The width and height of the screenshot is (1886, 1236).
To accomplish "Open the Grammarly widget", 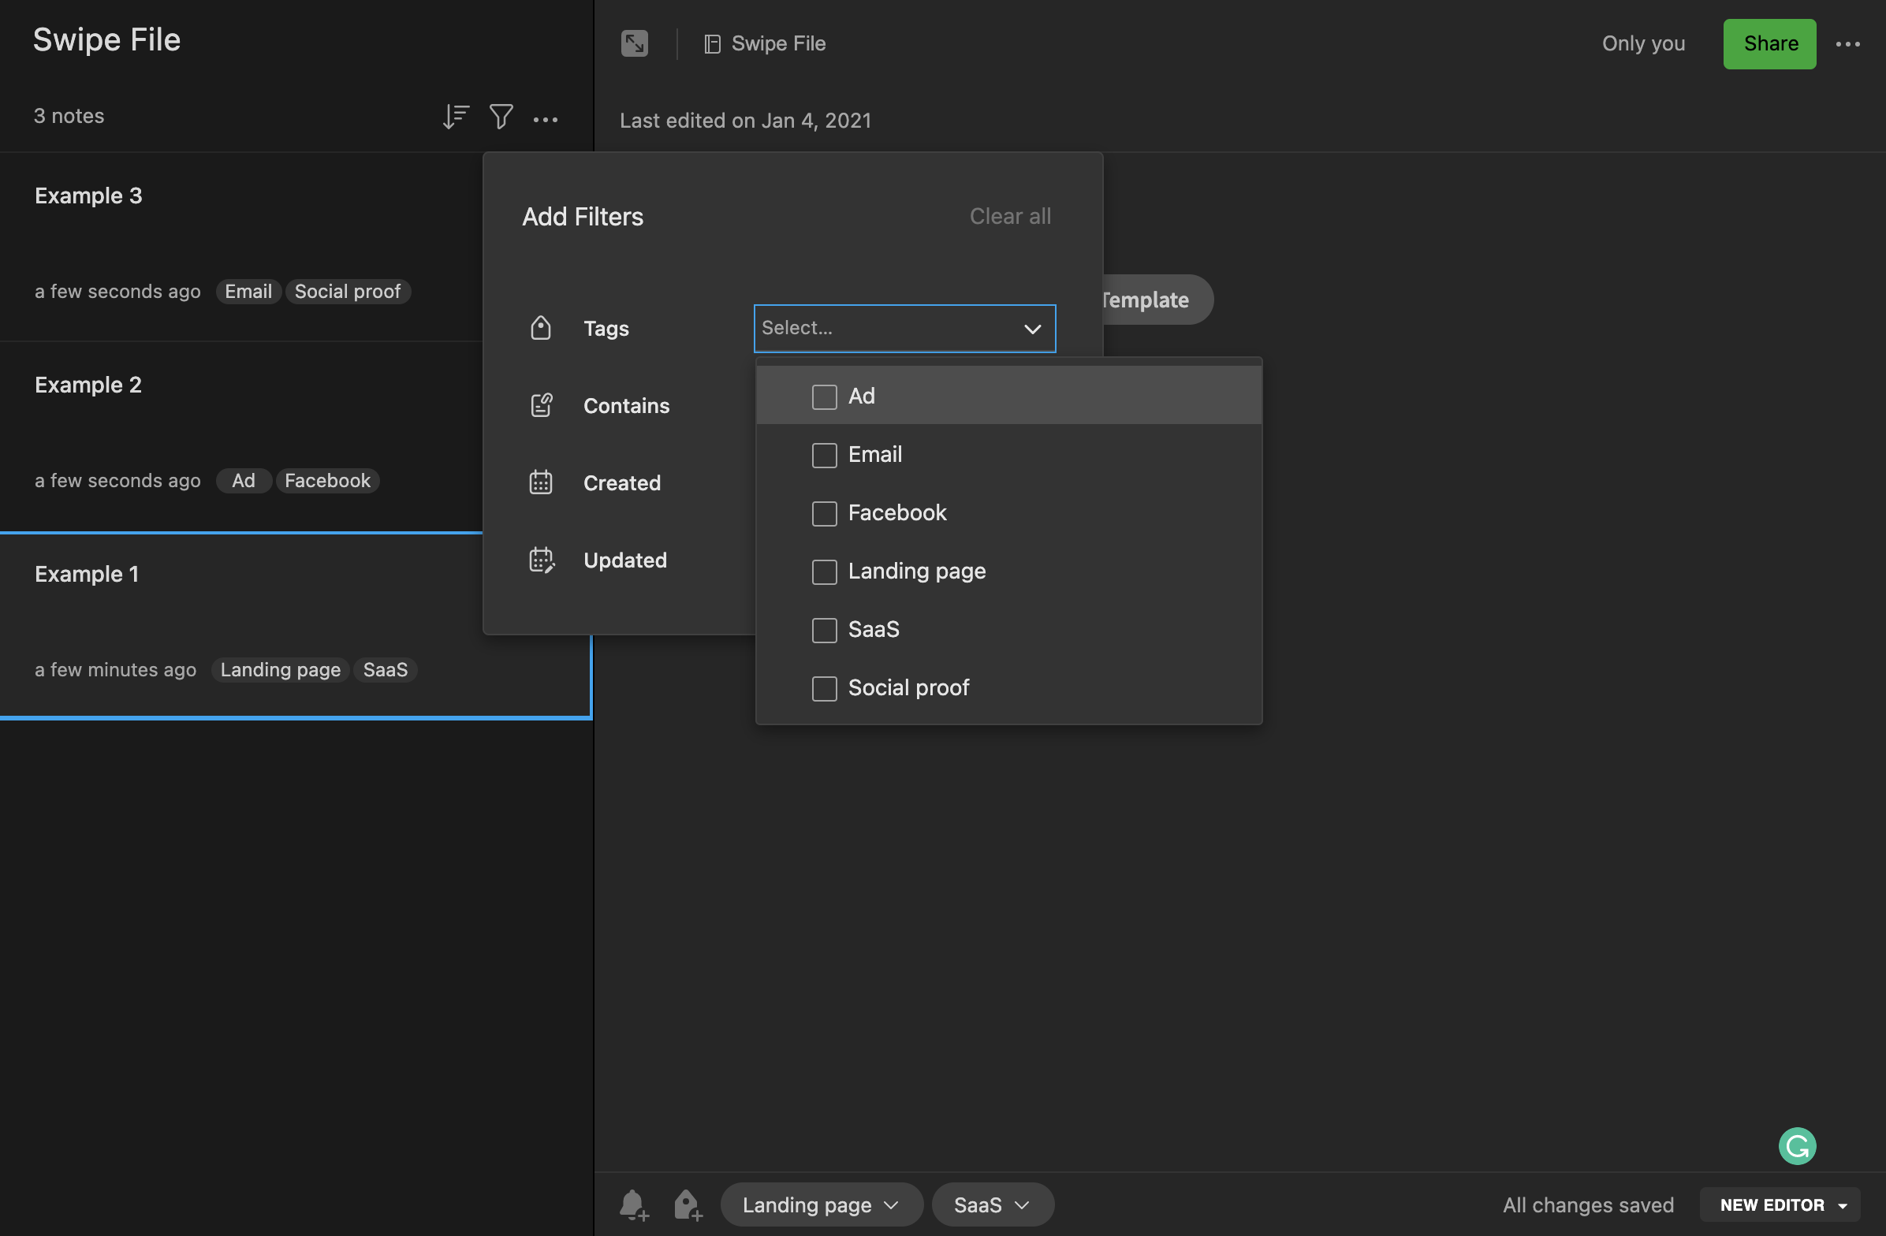I will [1797, 1145].
